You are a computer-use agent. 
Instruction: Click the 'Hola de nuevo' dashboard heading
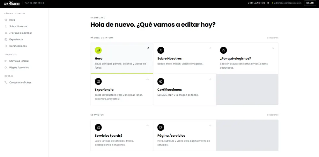click(153, 25)
